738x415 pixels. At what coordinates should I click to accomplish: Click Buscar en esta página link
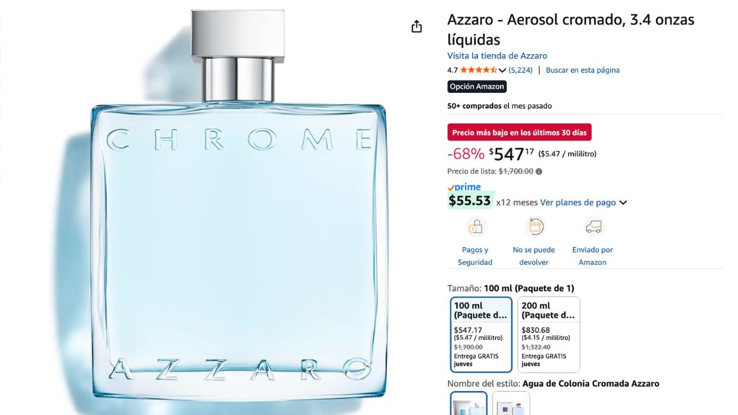pos(583,70)
